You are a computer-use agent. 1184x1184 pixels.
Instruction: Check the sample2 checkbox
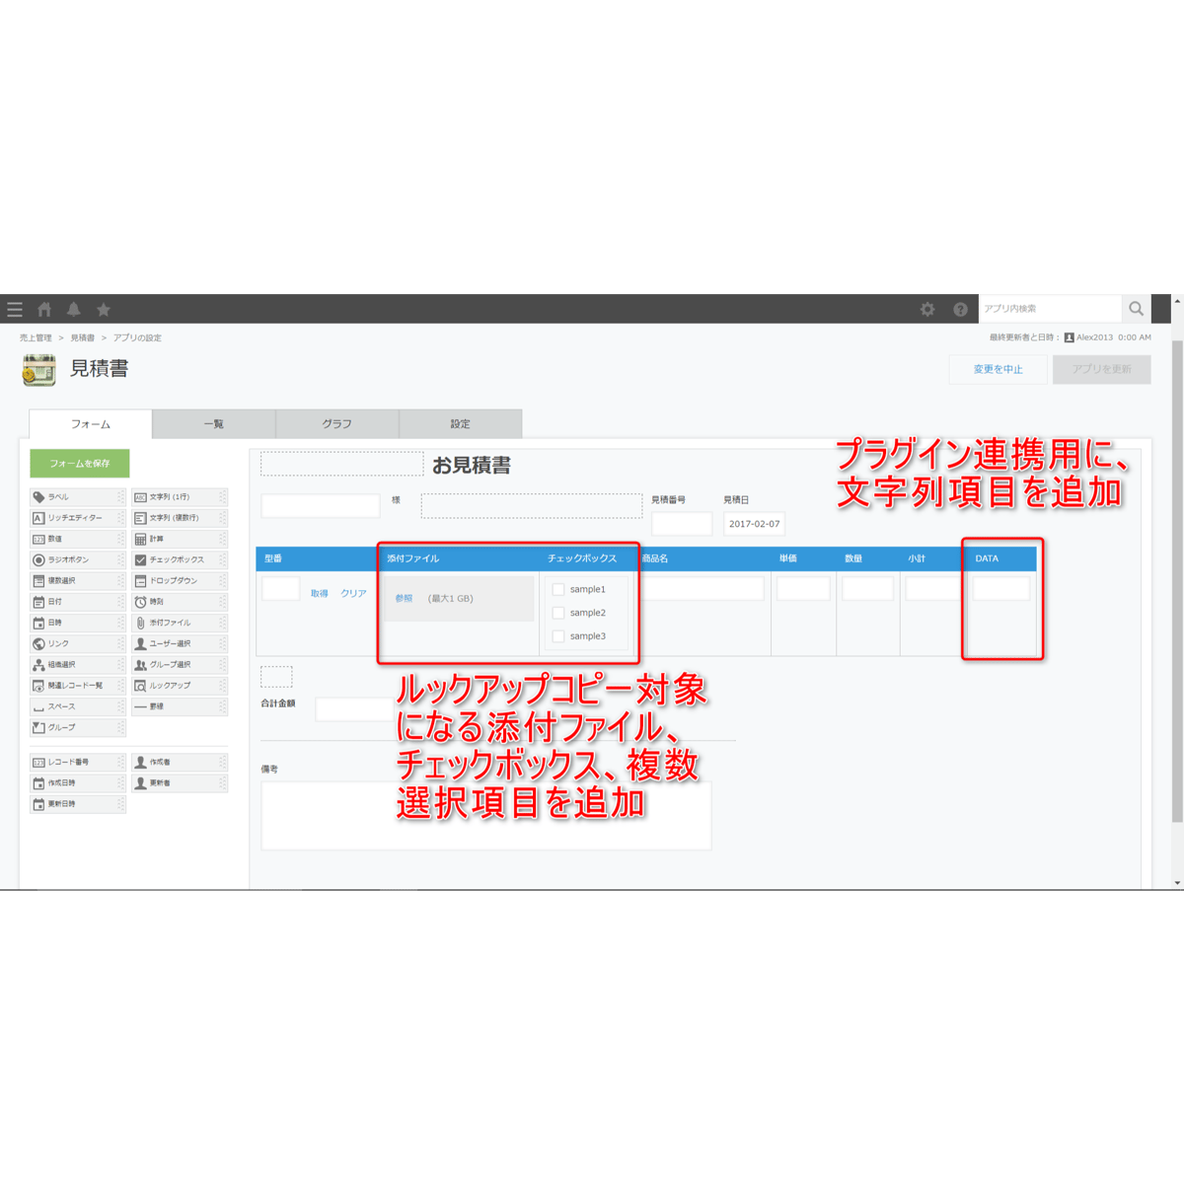tap(557, 612)
